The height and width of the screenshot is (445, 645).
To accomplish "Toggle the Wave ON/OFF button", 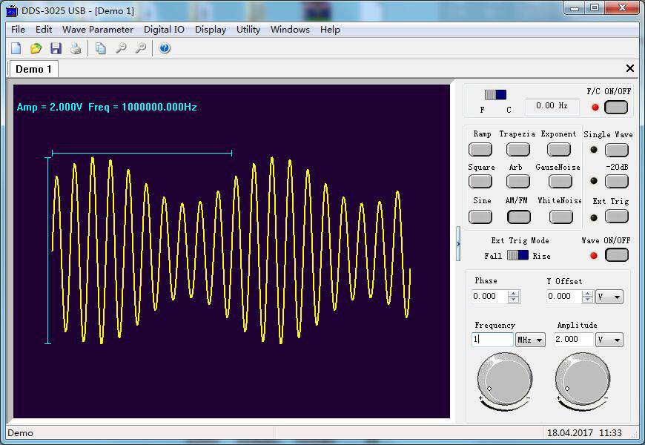I will click(x=616, y=255).
